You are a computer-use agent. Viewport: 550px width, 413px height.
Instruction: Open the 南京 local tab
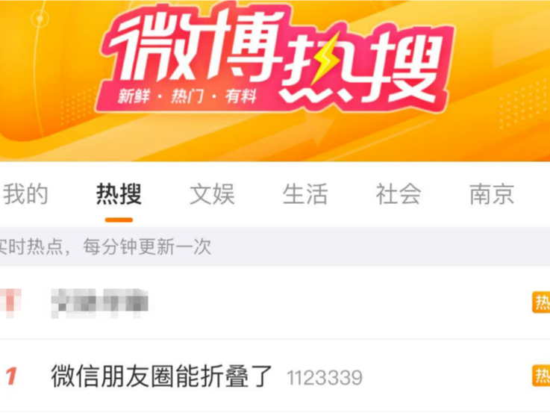(492, 194)
